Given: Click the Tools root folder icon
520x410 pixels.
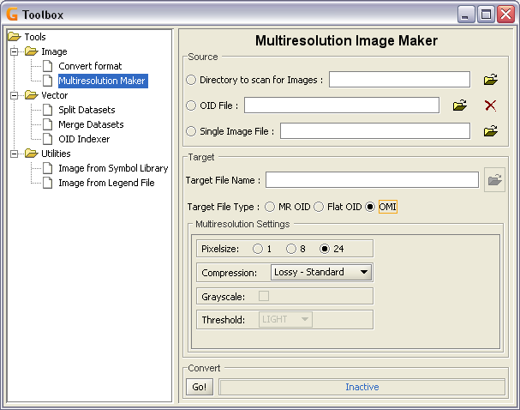Looking at the screenshot, I should click(15, 36).
